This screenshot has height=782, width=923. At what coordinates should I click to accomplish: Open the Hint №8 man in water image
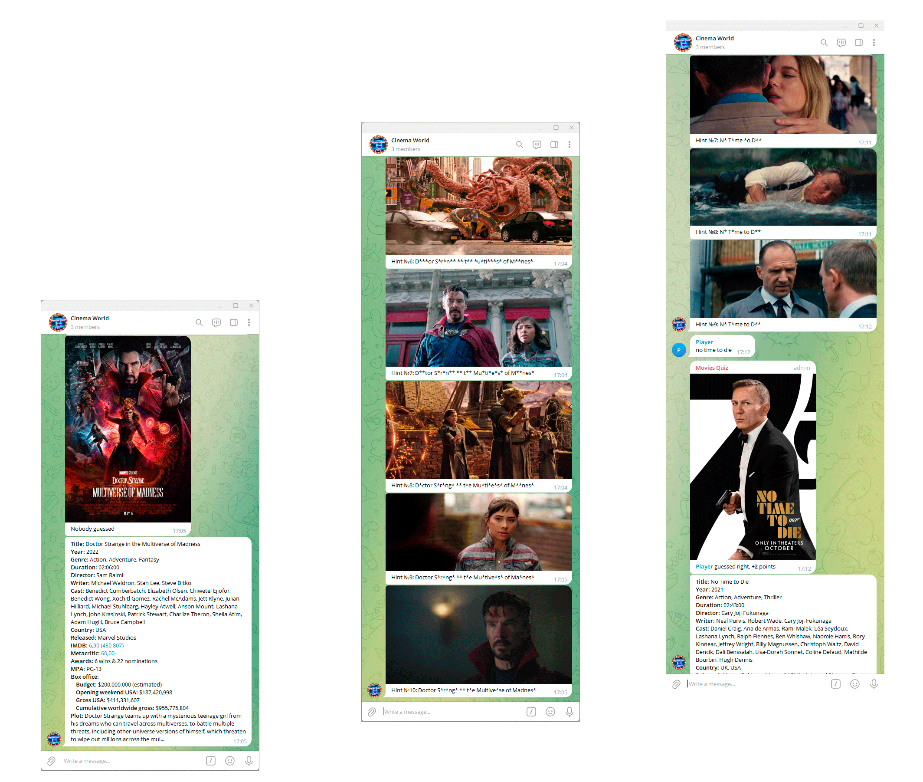pyautogui.click(x=783, y=187)
